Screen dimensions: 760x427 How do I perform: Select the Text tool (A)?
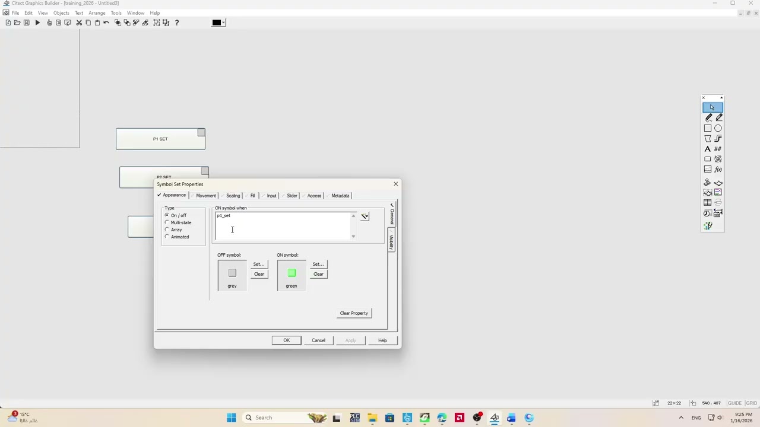(708, 149)
